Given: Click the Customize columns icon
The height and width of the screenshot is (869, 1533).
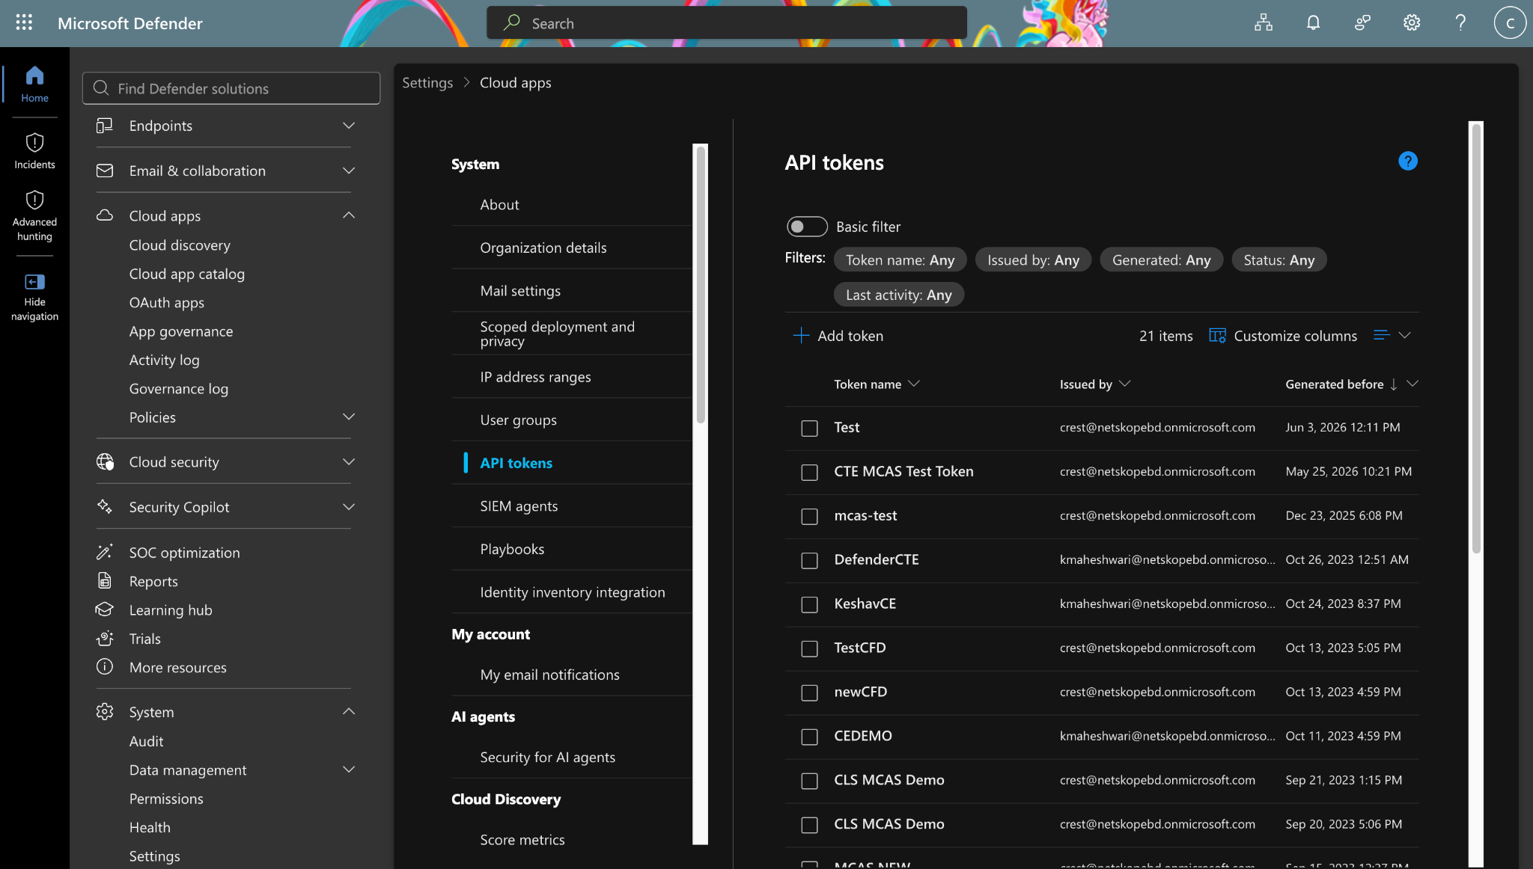Looking at the screenshot, I should [x=1217, y=336].
